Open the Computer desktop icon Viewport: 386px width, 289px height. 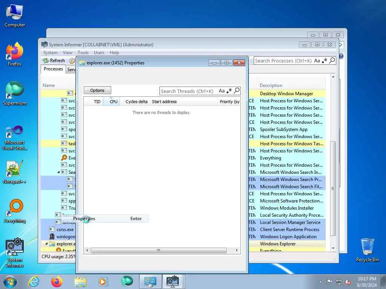[x=15, y=16]
